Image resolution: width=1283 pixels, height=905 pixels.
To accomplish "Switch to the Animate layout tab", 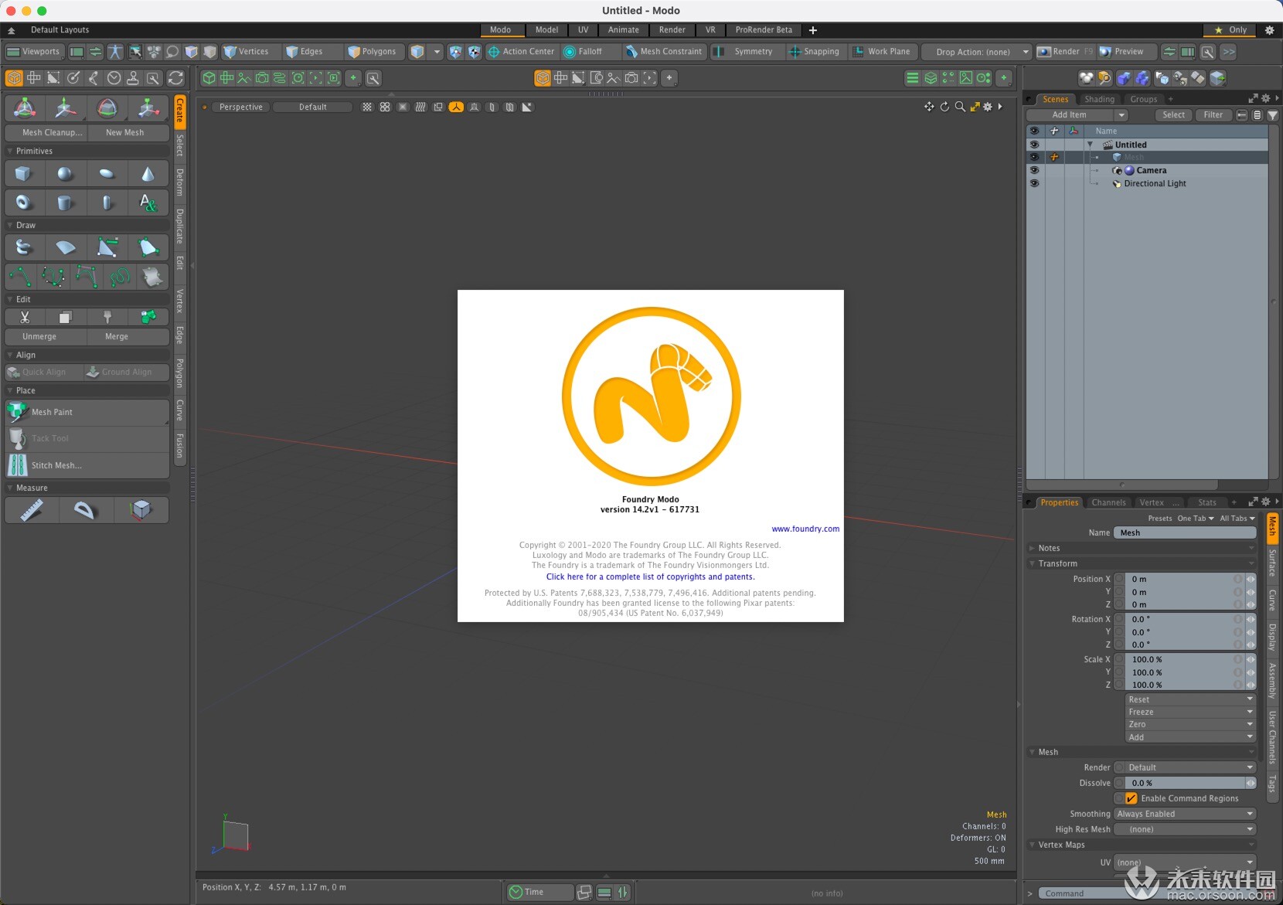I will pos(623,30).
